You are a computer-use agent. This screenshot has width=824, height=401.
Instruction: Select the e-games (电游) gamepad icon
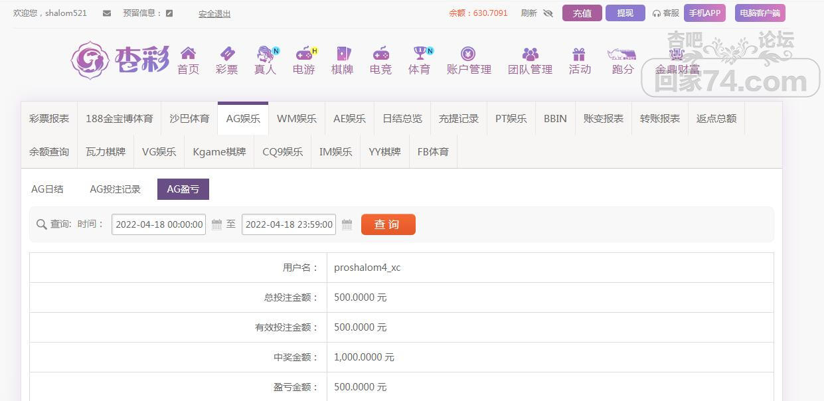303,54
